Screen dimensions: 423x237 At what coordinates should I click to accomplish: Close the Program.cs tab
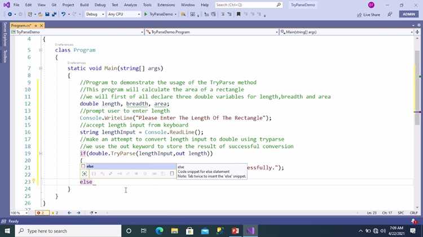point(42,25)
